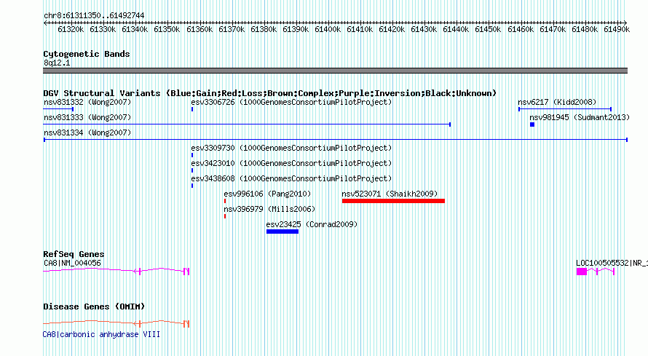Image resolution: width=648 pixels, height=356 pixels.
Task: Click the 61320k ruler tick label
Action: point(71,29)
